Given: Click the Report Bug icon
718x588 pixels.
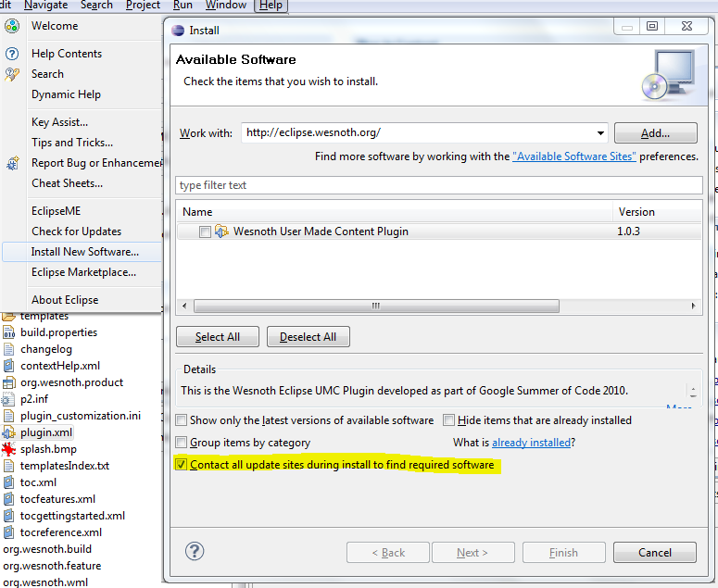Looking at the screenshot, I should coord(12,163).
